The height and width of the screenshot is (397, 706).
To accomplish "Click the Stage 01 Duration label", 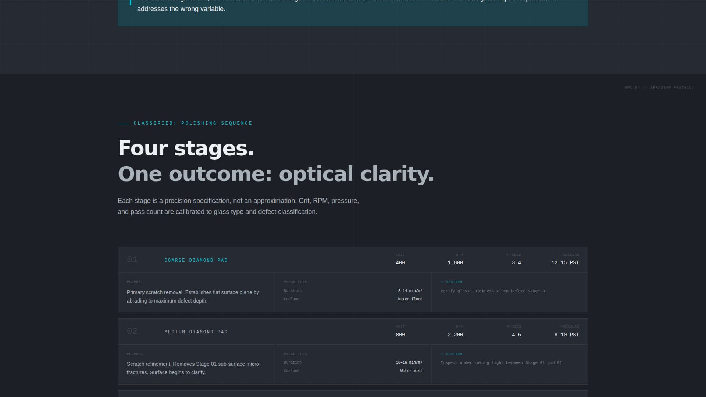I will tap(293, 291).
